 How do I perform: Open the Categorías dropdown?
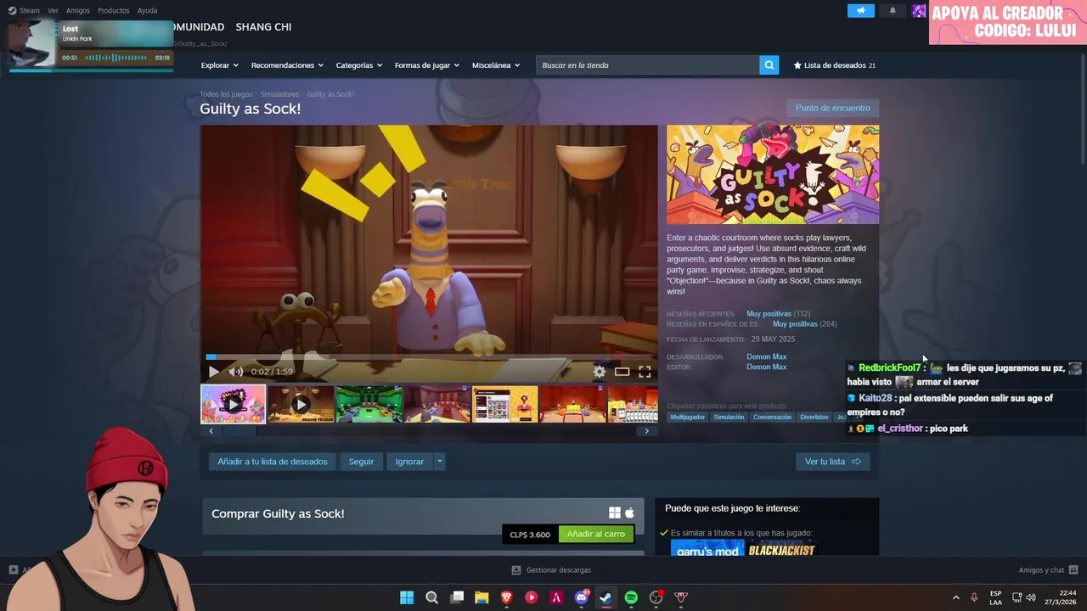pos(358,65)
